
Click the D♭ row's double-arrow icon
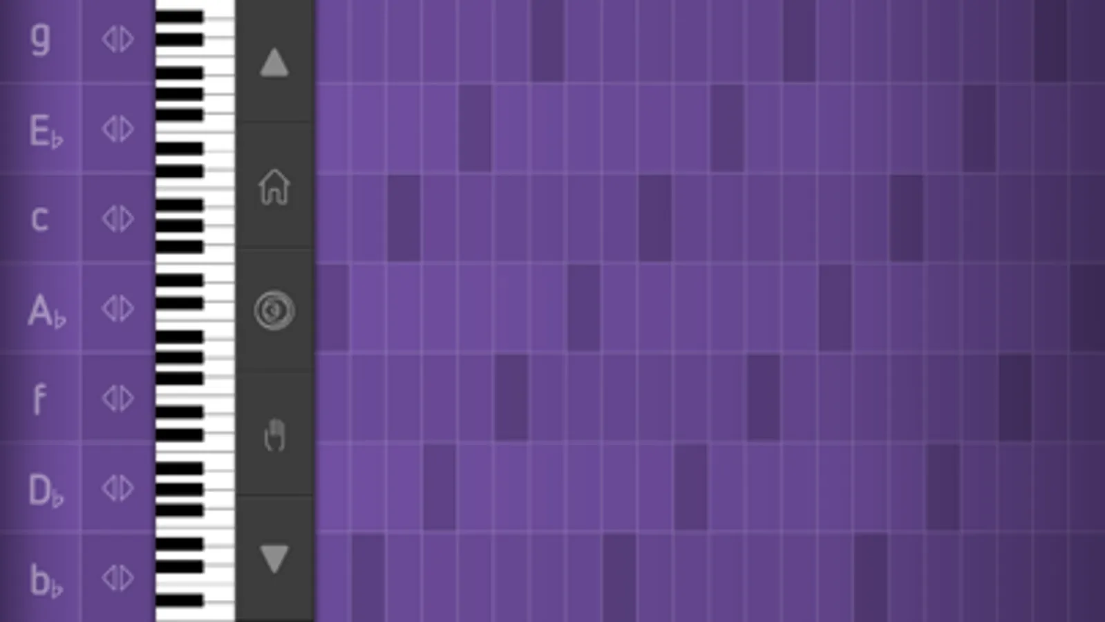pos(117,489)
